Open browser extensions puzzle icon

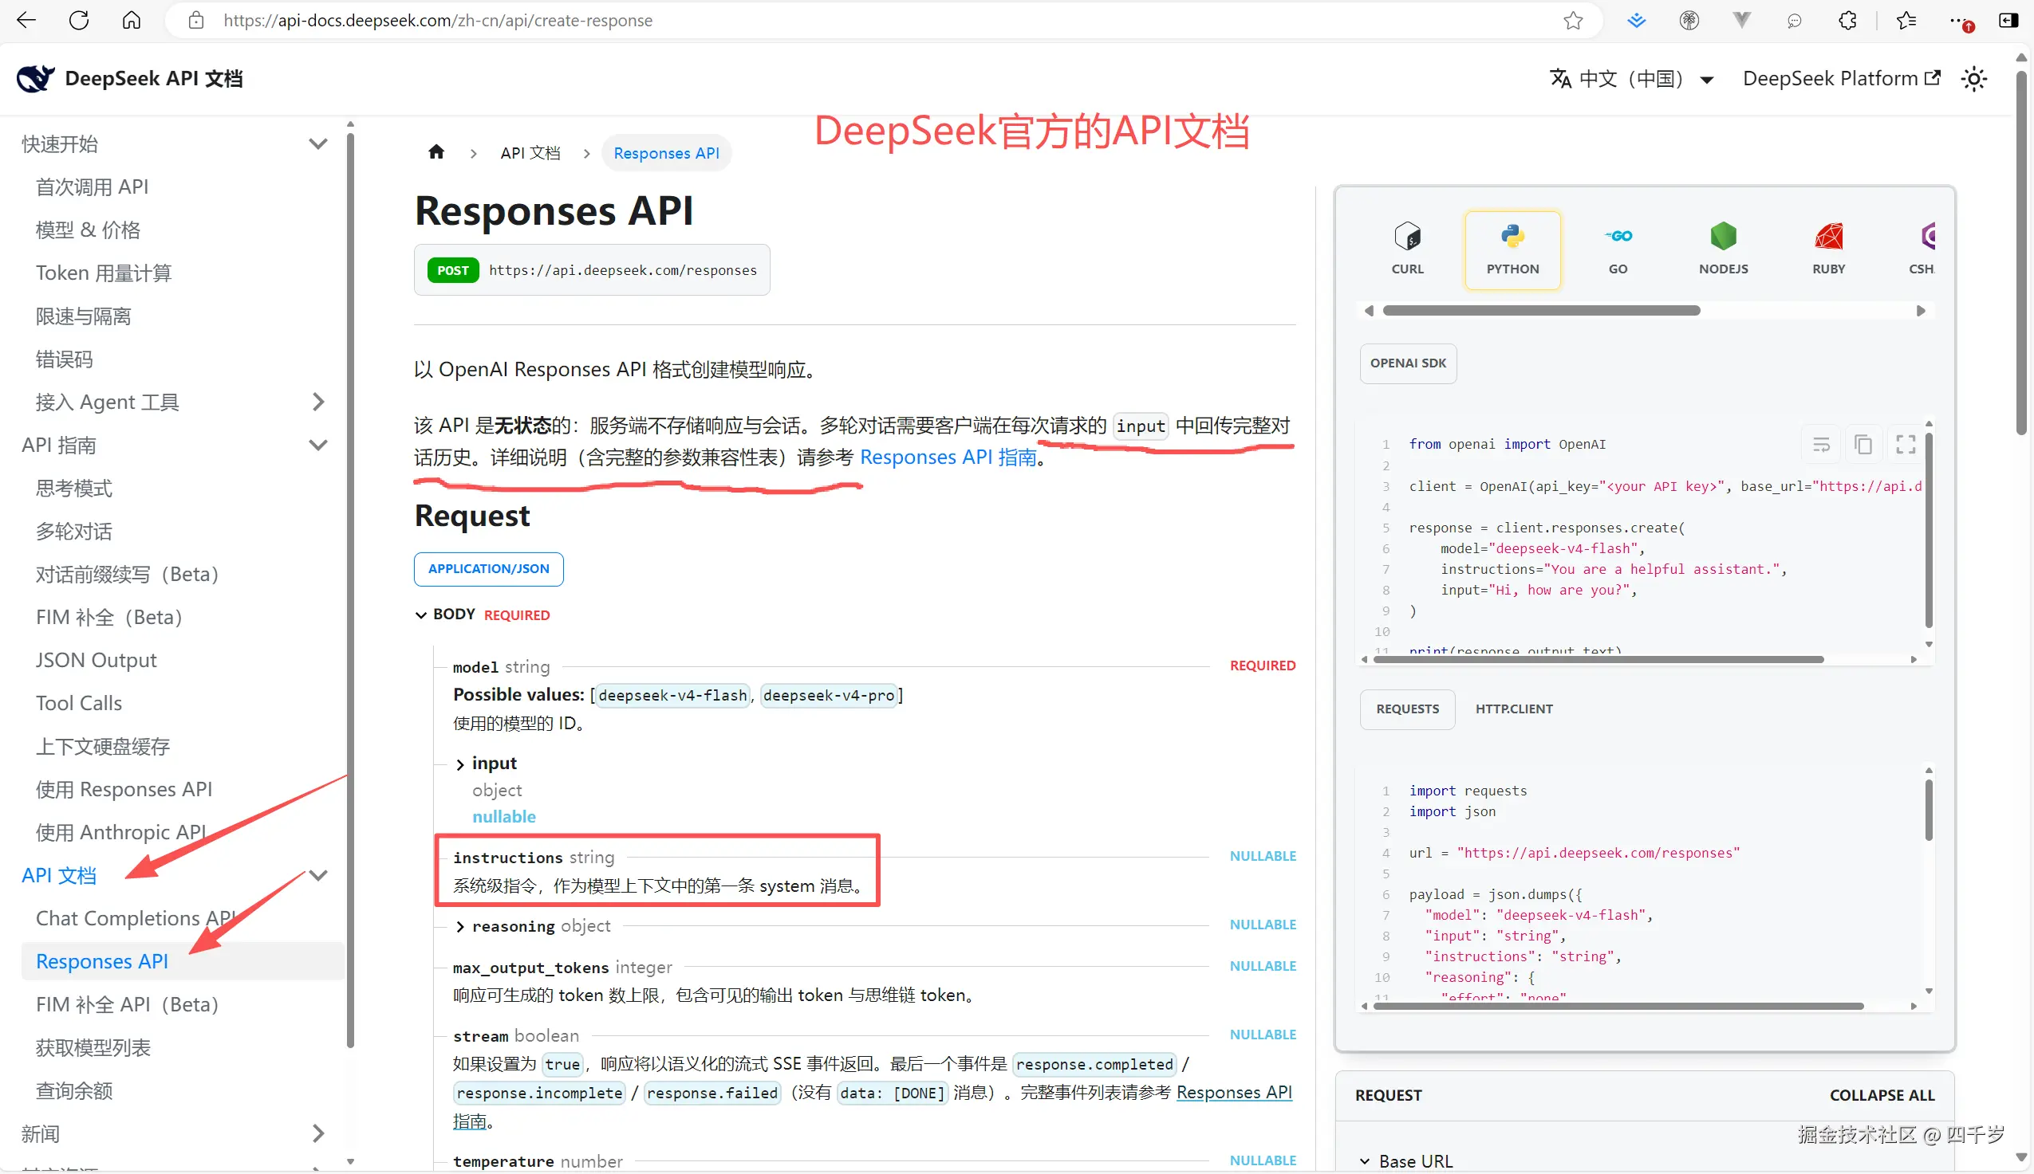click(1847, 20)
